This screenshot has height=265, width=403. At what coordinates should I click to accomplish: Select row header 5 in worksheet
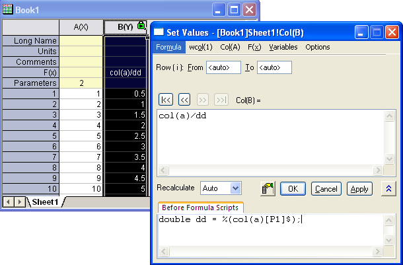click(x=30, y=135)
